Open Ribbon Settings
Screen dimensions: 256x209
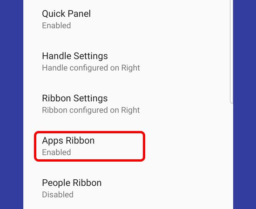[x=75, y=98]
